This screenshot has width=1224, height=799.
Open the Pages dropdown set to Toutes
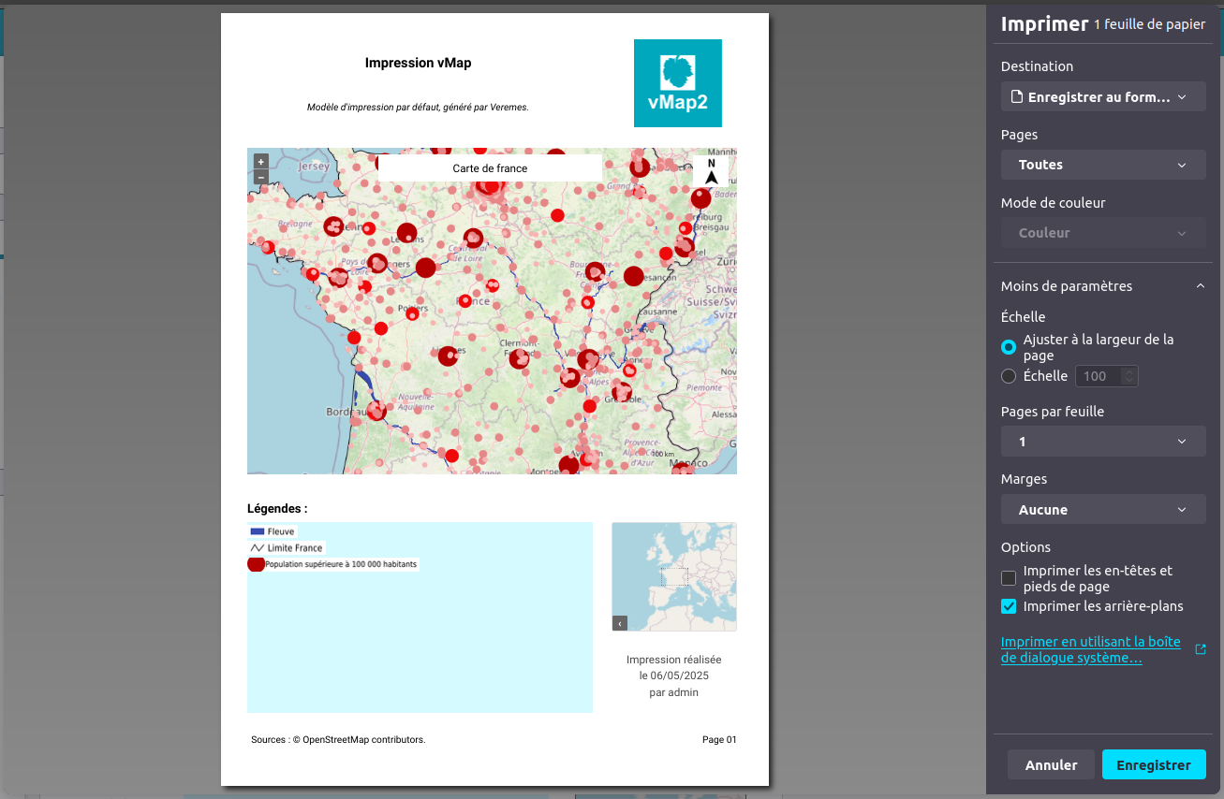1103,165
